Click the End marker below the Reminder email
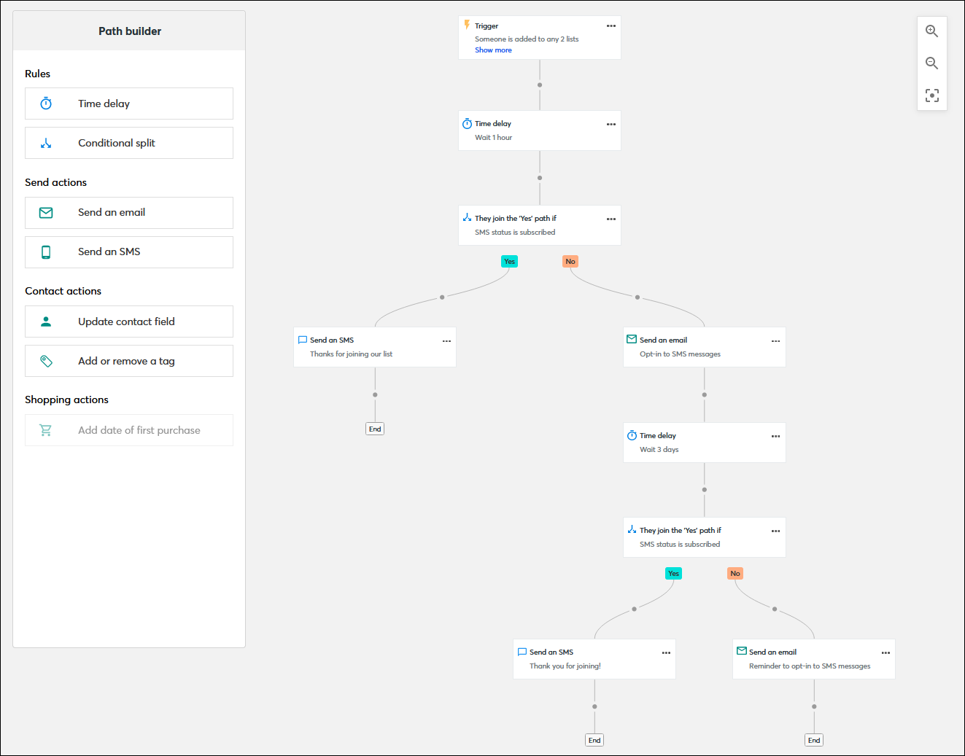 814,740
